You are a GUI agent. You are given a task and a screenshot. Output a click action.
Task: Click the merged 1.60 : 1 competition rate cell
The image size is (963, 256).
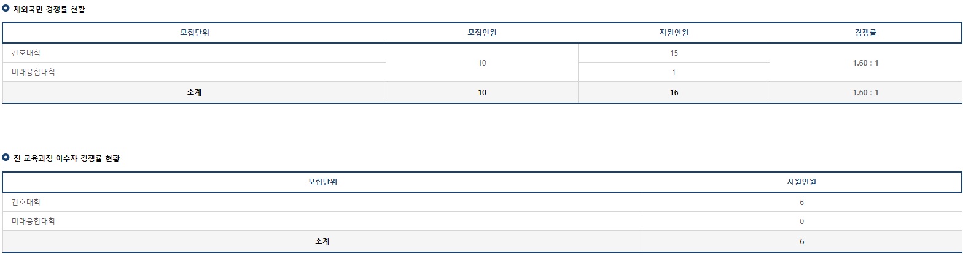point(865,63)
